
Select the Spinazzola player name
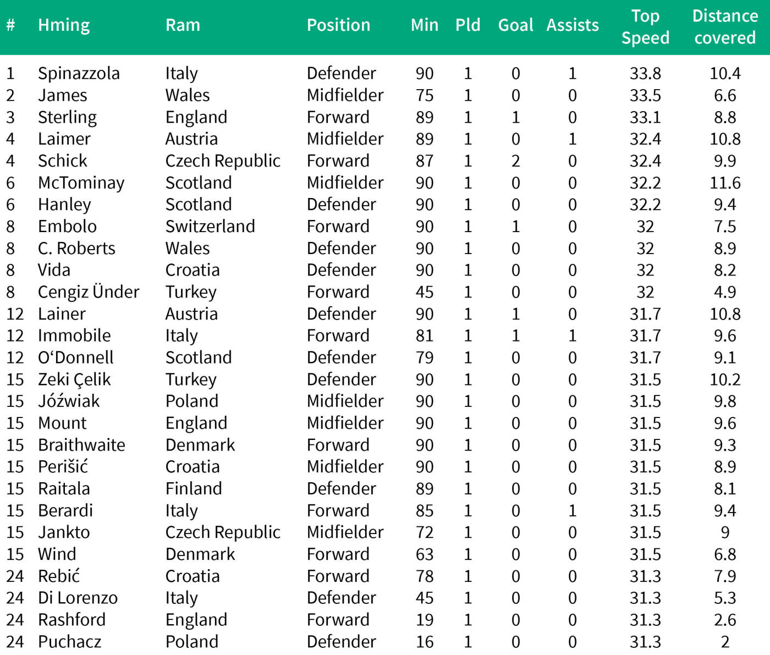pyautogui.click(x=79, y=73)
